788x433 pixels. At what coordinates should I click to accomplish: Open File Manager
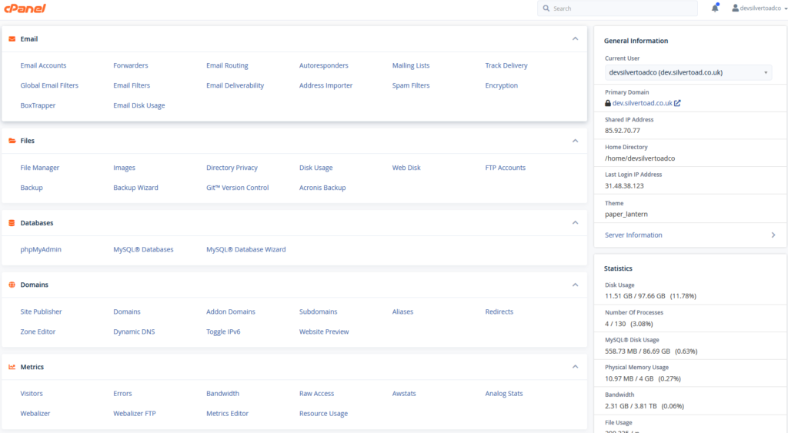pyautogui.click(x=40, y=168)
